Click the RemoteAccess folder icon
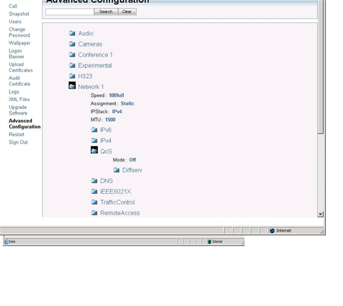 pyautogui.click(x=94, y=213)
